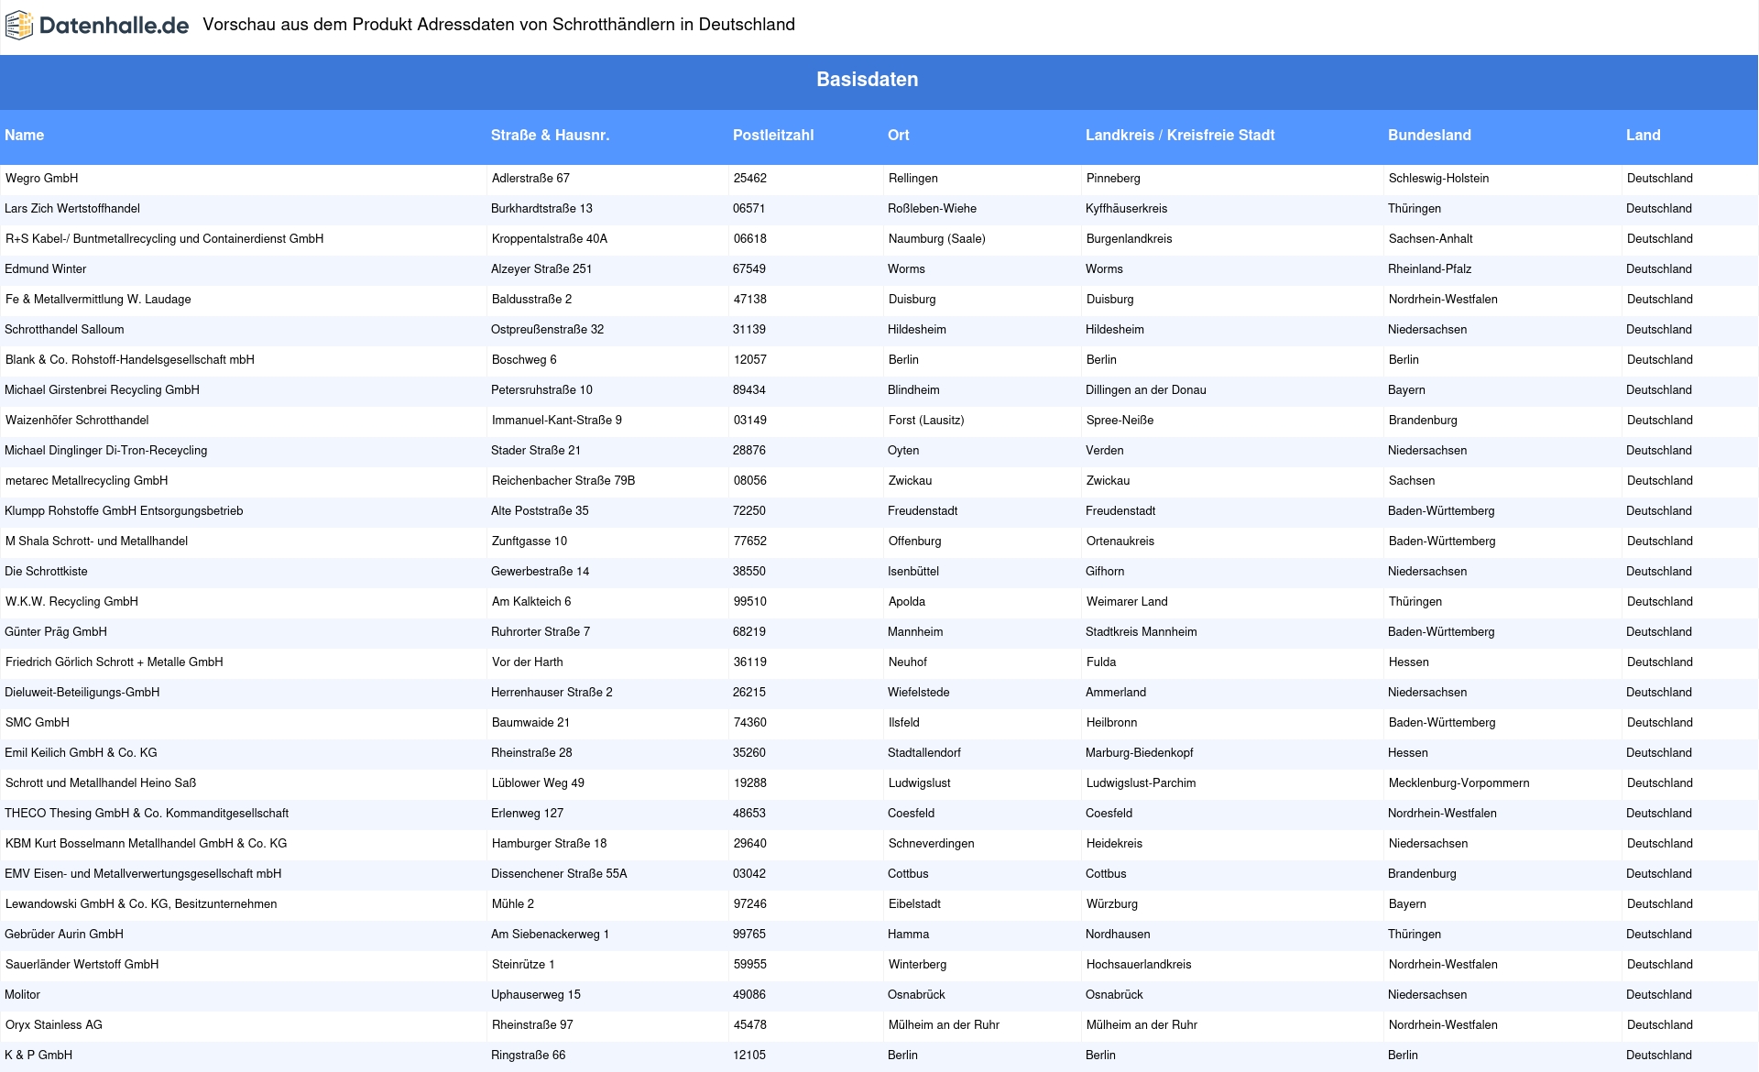Click state Sachsen-Anhalt

(1431, 239)
